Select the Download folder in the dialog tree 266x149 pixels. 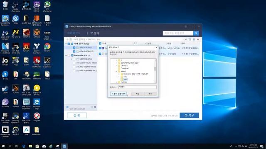(x=125, y=68)
